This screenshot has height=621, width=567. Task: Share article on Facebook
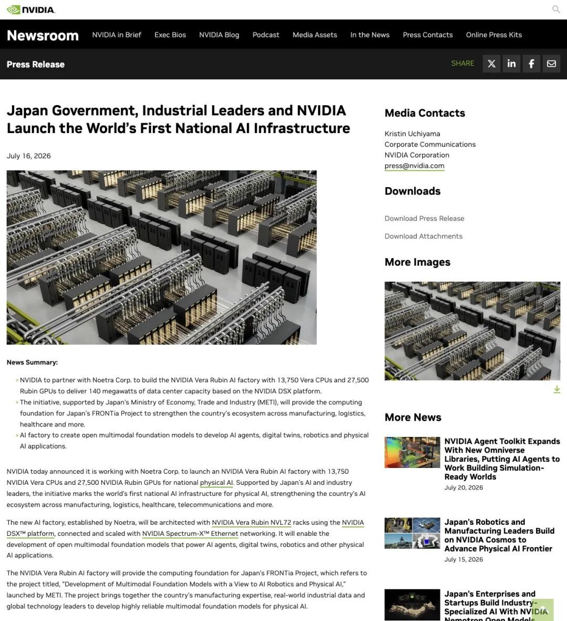pyautogui.click(x=531, y=64)
